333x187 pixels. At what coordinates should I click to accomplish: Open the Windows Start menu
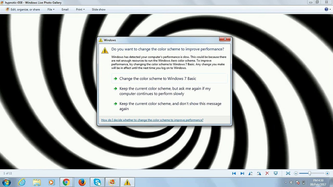[x=7, y=182]
